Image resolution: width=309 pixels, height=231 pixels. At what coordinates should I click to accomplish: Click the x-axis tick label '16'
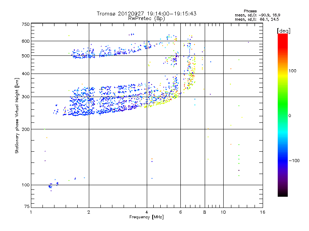[263, 212]
